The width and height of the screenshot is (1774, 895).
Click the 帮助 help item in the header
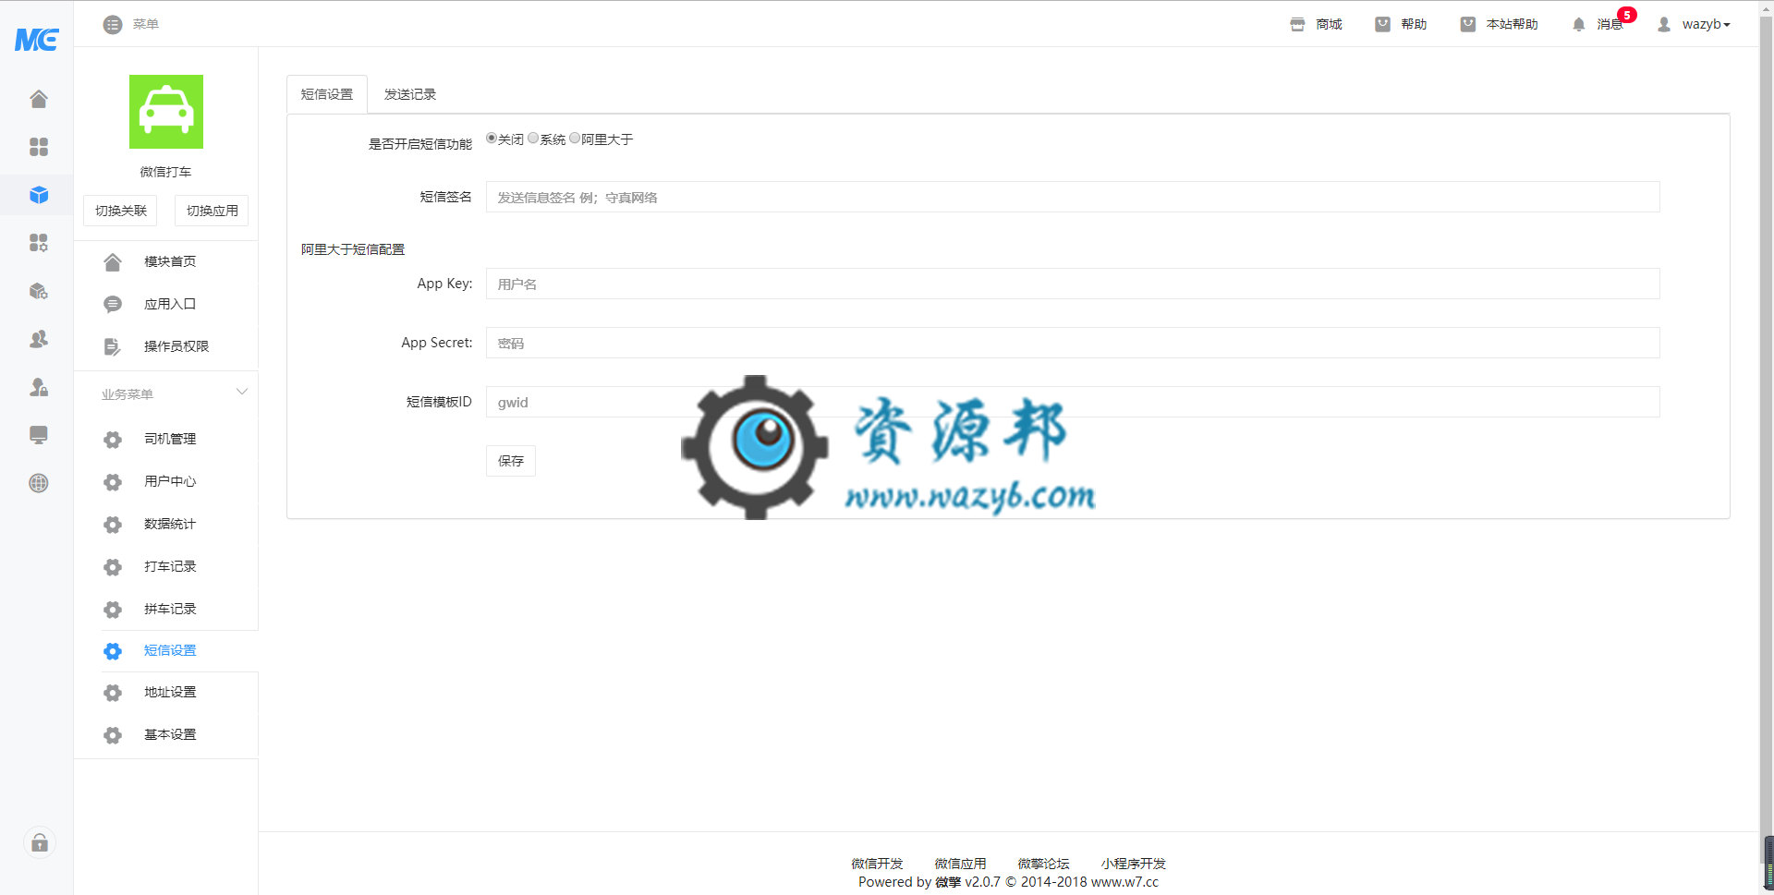[x=1401, y=24]
